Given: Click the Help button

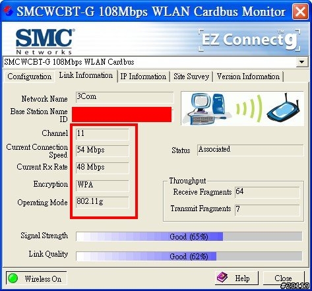Looking at the screenshot, I should tap(236, 278).
